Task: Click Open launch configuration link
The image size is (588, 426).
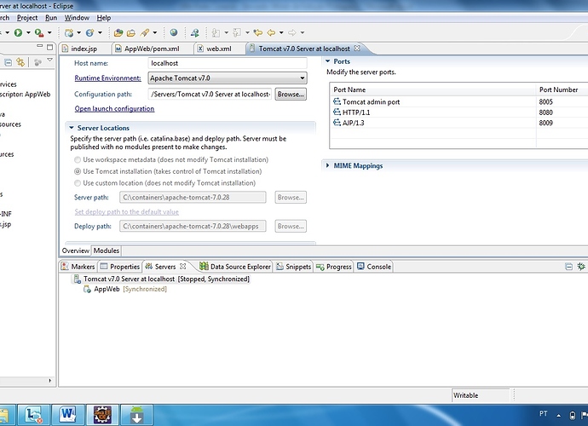Action: pyautogui.click(x=114, y=109)
